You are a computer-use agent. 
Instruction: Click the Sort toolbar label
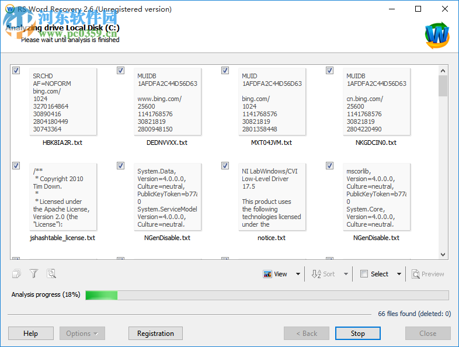[x=329, y=274]
